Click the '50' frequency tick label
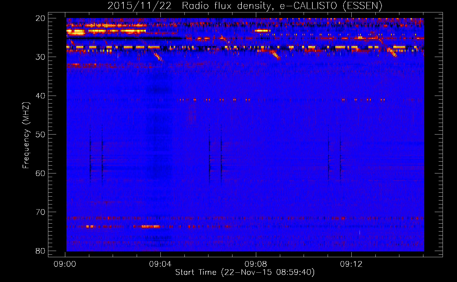 click(41, 135)
